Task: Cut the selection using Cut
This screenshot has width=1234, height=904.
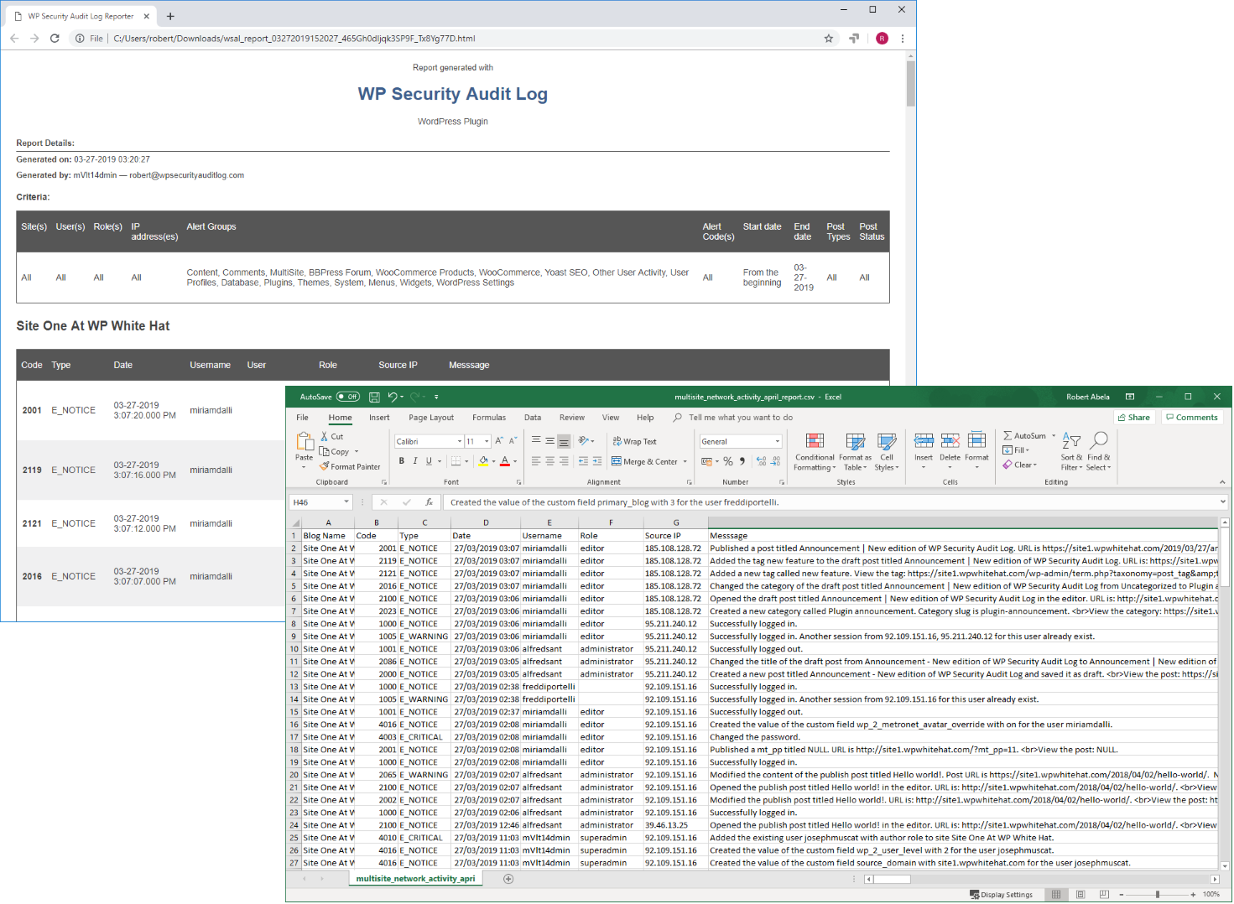Action: pos(332,437)
